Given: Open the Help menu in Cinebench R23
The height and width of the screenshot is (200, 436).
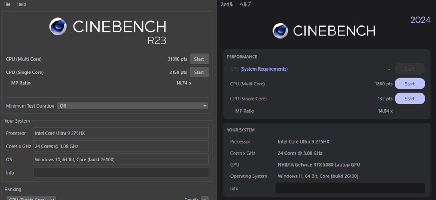Looking at the screenshot, I should click(x=21, y=4).
